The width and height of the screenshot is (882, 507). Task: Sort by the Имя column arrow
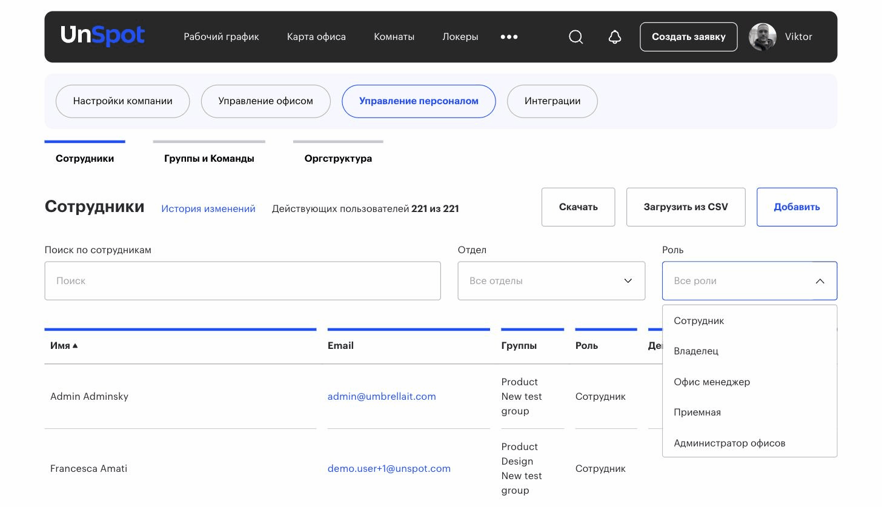coord(75,346)
